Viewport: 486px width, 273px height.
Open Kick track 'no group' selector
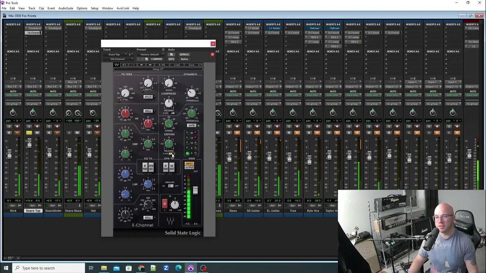tap(13, 104)
